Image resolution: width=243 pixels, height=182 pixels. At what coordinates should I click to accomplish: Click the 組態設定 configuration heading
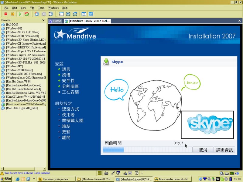63,103
